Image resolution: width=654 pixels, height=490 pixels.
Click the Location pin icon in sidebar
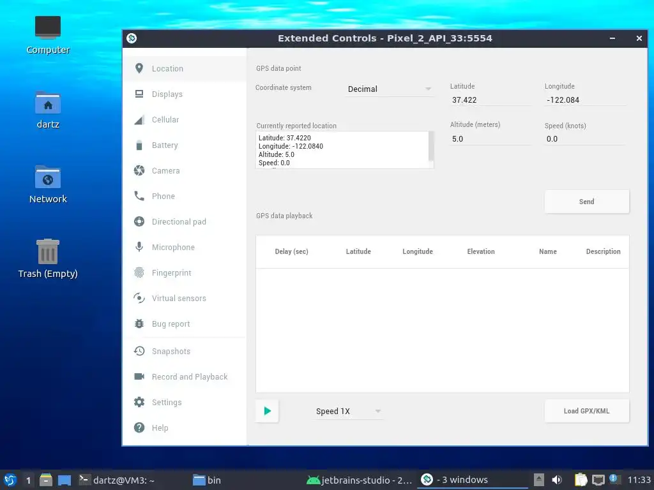coord(139,68)
